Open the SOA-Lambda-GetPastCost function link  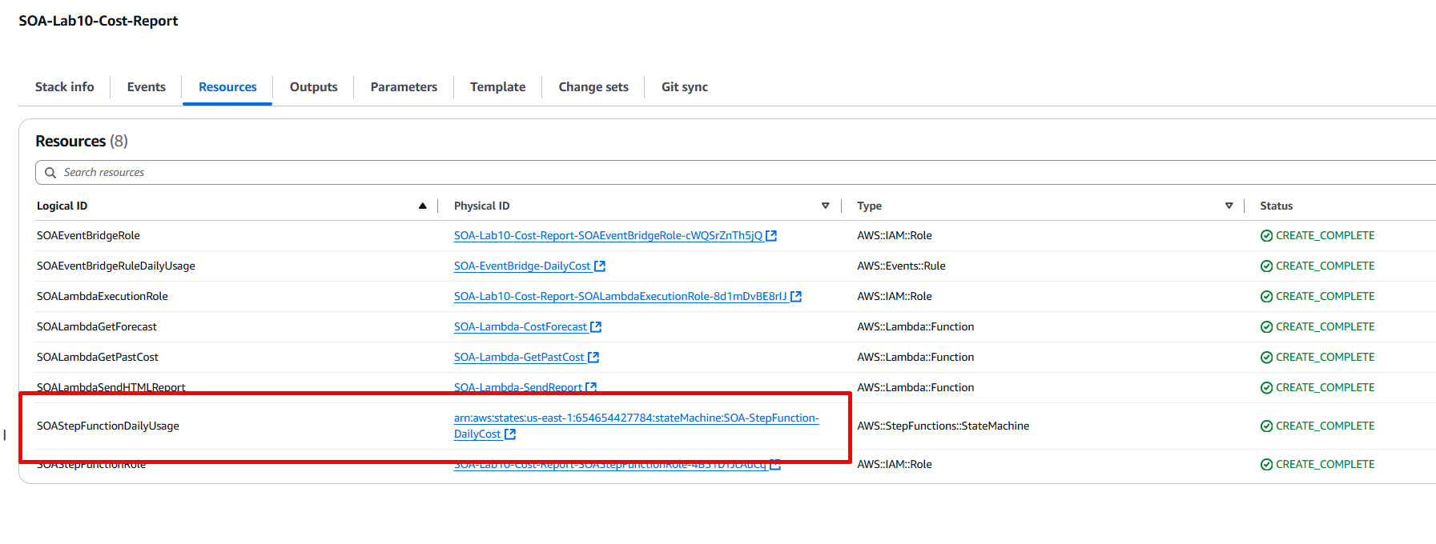[519, 358]
